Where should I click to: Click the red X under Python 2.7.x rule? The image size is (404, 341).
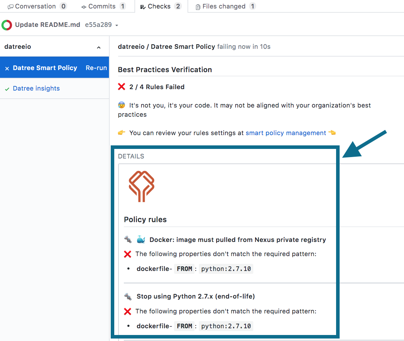click(128, 311)
